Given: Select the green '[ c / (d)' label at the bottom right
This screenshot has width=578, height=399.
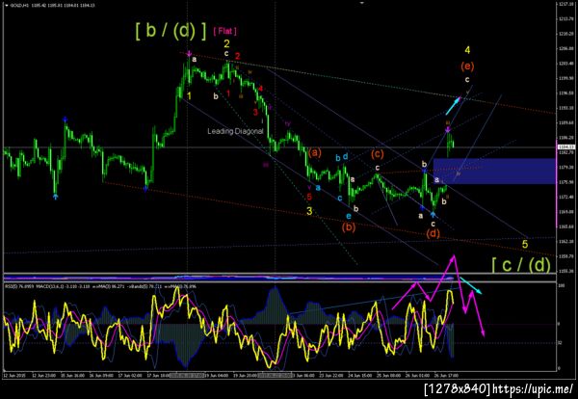Looking at the screenshot, I should pos(521,265).
